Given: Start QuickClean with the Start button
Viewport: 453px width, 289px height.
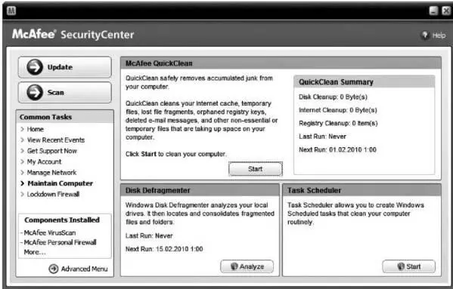Looking at the screenshot, I should click(x=256, y=169).
